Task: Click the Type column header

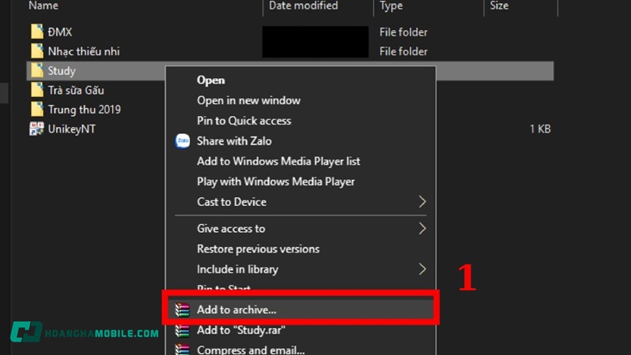Action: pos(392,6)
